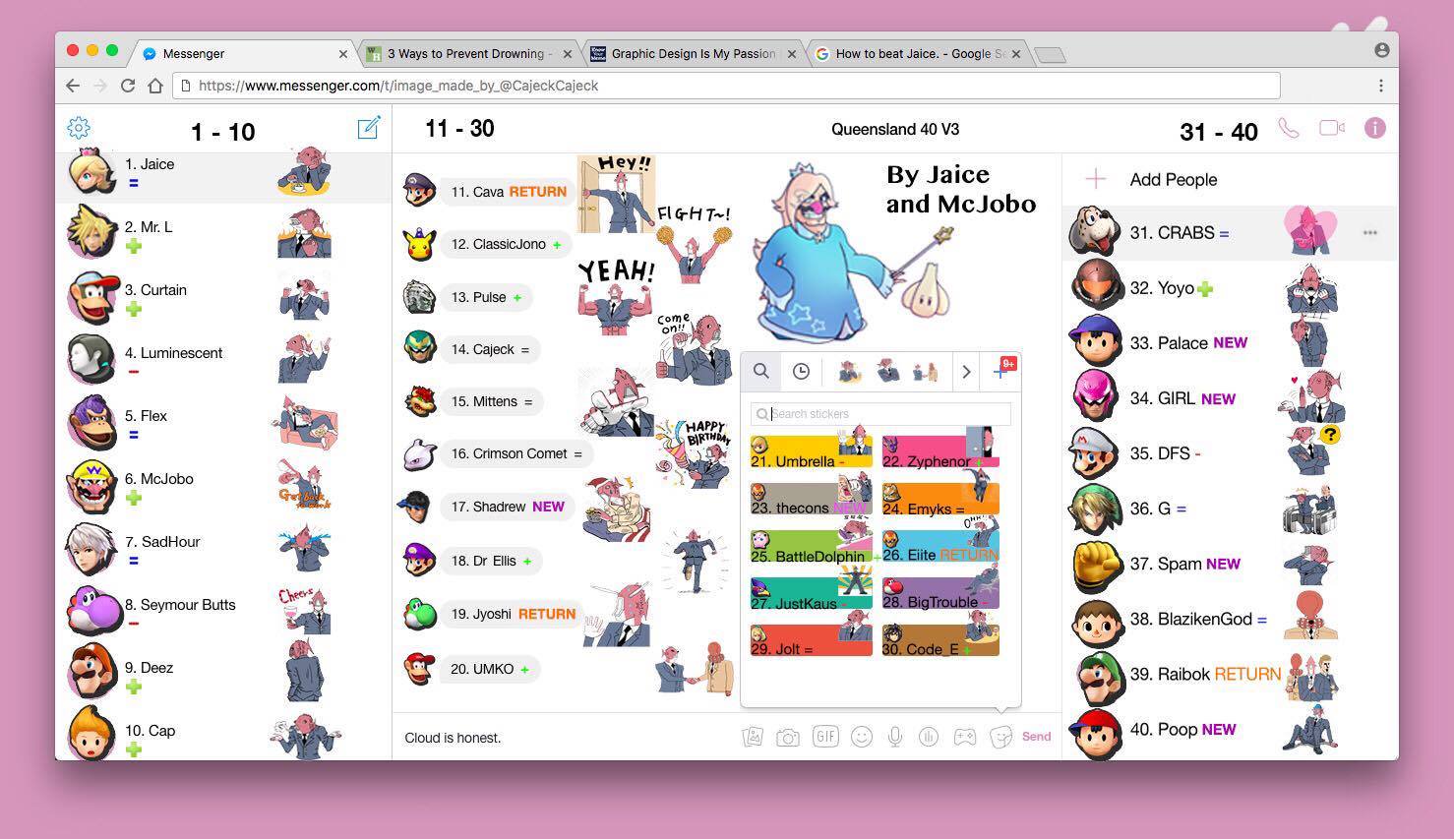Click the 12. ClassicJono message bubble
The width and height of the screenshot is (1454, 839).
pyautogui.click(x=506, y=244)
